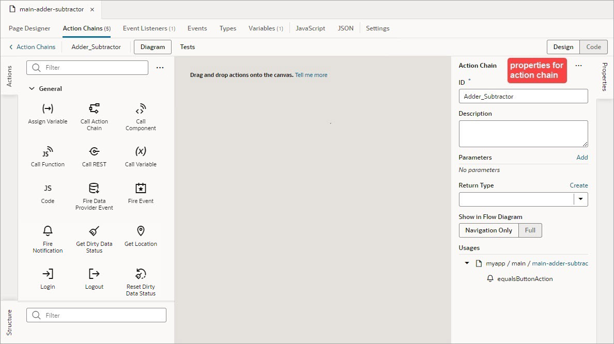This screenshot has height=344, width=614.
Task: Toggle the Properties side panel tab
Action: tap(605, 77)
